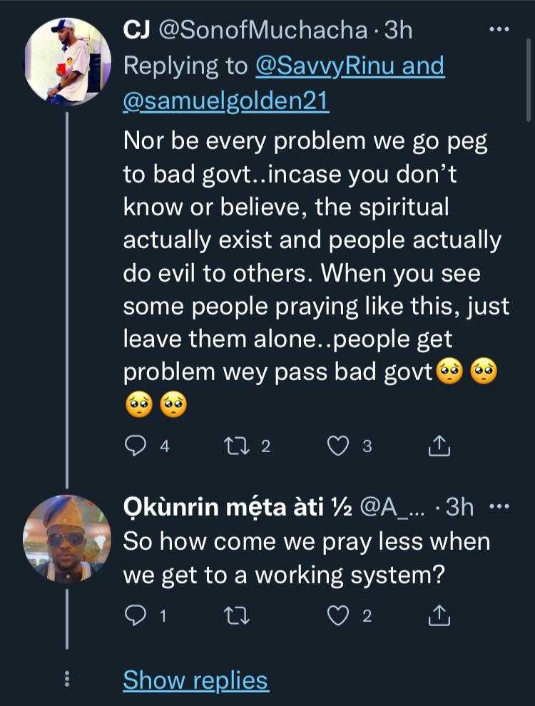Screen dimensions: 535x706
Task: Open @samuelgolden21 profile link
Action: tap(226, 101)
